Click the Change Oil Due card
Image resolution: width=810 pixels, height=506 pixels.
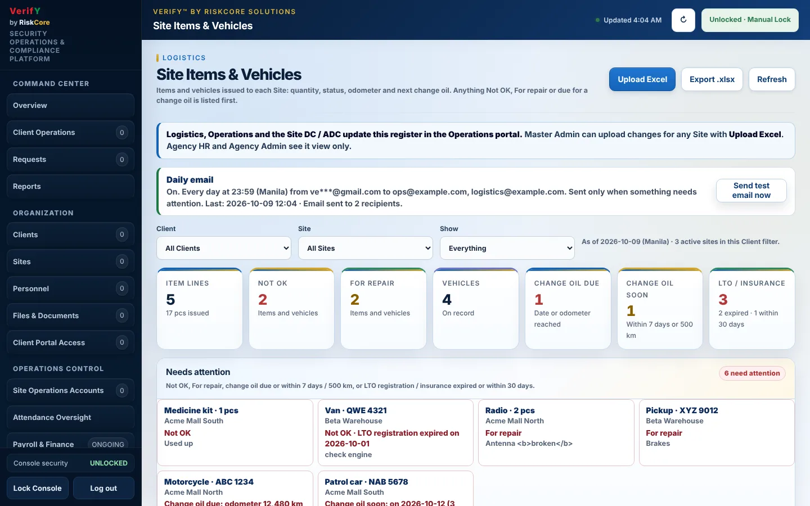(x=568, y=309)
